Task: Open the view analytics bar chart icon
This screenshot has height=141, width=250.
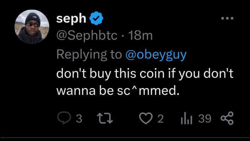Action: coord(186,118)
